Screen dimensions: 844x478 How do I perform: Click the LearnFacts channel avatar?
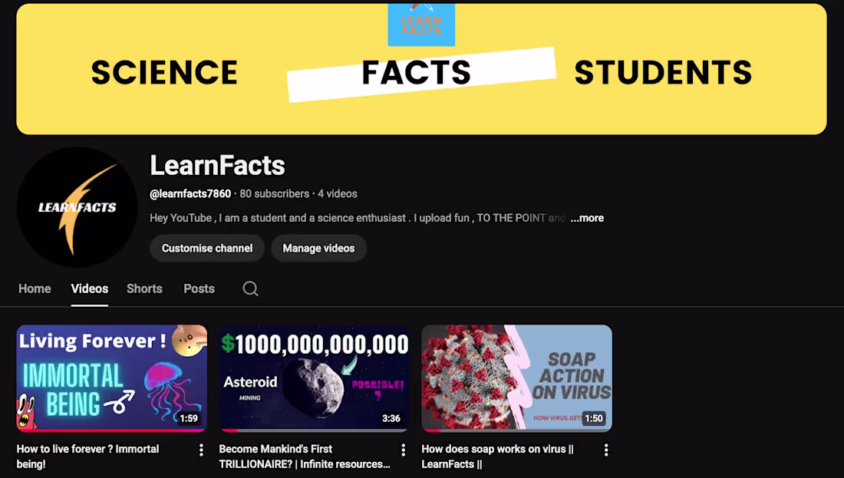pos(77,207)
